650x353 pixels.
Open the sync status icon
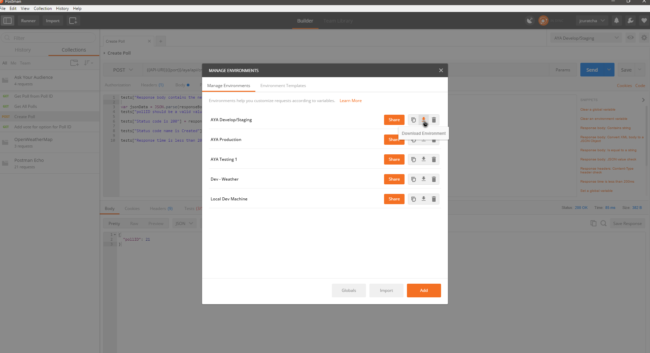pos(543,21)
